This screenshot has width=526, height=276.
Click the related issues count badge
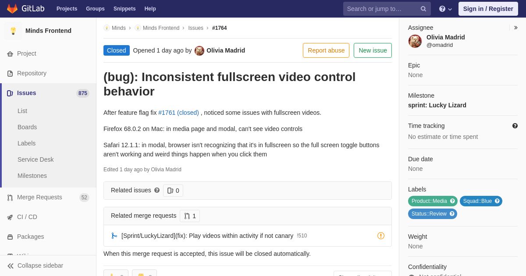(x=173, y=191)
